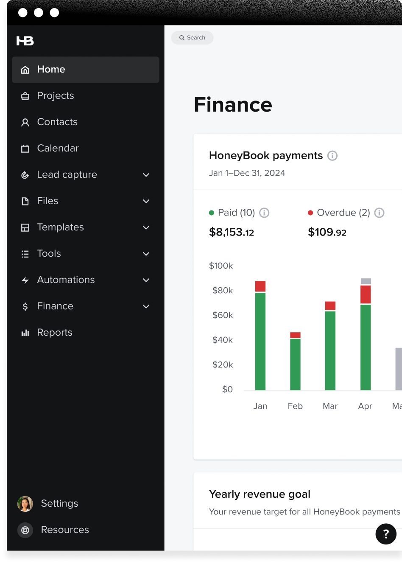The height and width of the screenshot is (564, 402).
Task: Click the user avatar beside Settings
Action: point(25,504)
